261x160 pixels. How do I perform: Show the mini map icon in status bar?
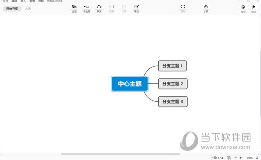[229, 158]
